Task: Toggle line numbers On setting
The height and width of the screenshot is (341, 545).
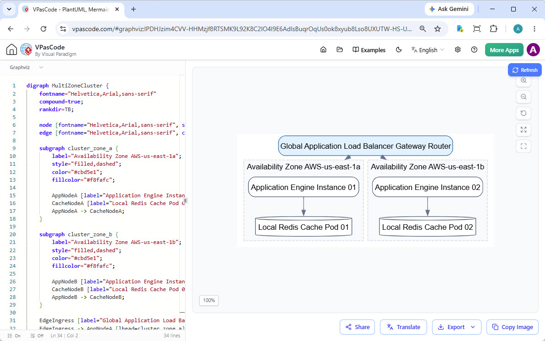Action: 14,336
